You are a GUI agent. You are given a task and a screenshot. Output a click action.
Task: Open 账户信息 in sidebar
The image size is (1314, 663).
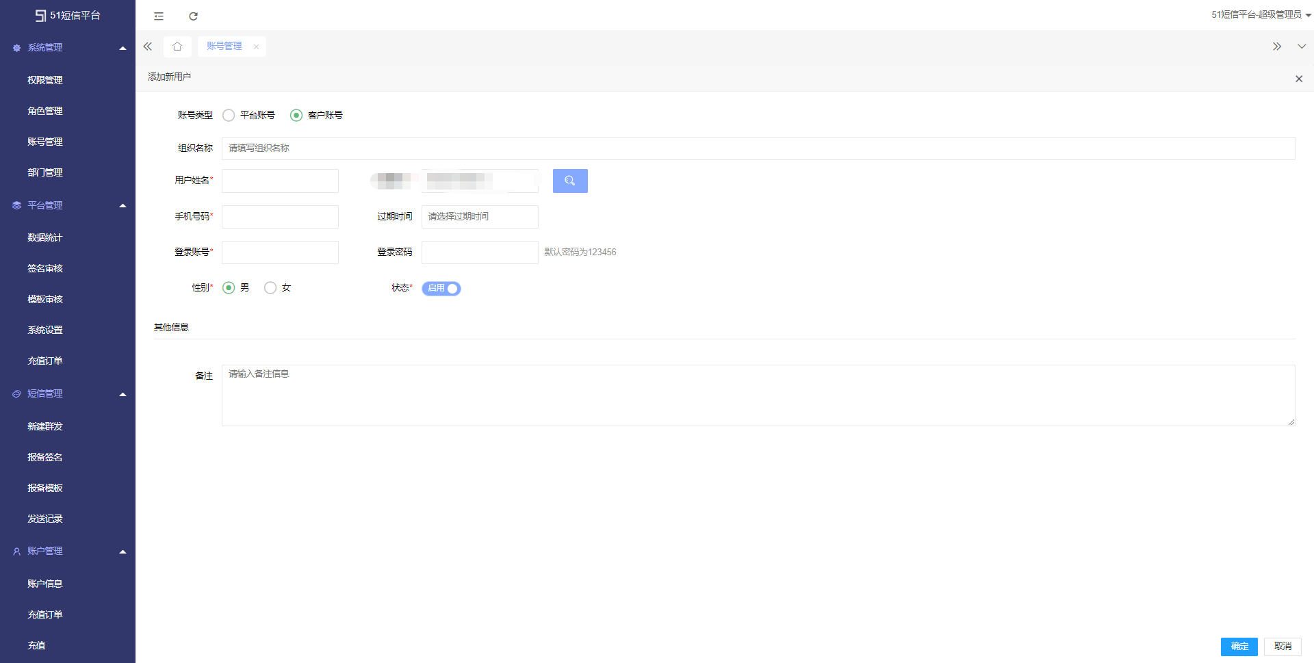[45, 584]
